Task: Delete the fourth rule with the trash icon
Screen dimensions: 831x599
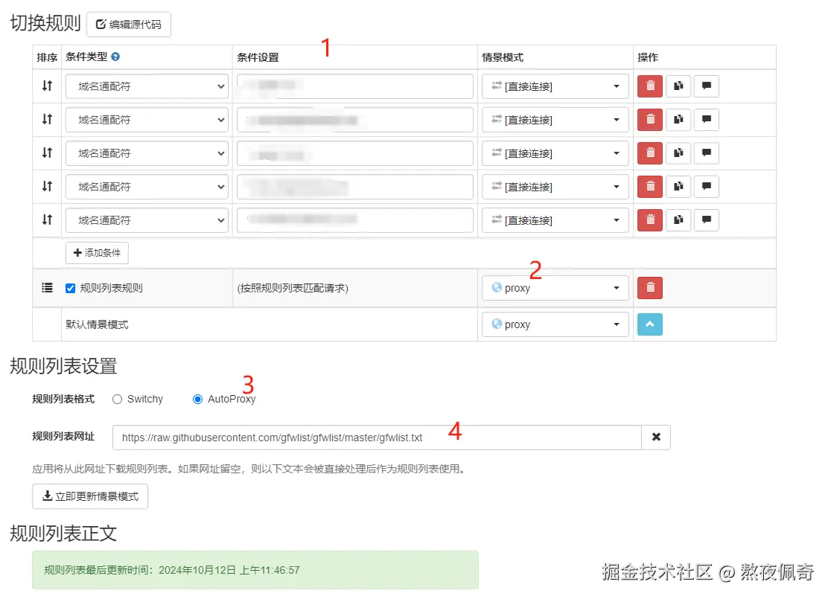Action: pyautogui.click(x=650, y=186)
